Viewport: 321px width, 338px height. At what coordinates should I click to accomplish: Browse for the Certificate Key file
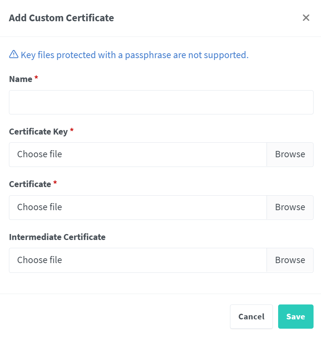coord(290,154)
